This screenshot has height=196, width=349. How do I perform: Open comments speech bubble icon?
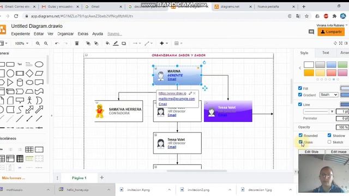click(311, 32)
